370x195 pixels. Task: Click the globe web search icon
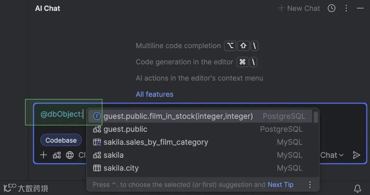tap(70, 155)
